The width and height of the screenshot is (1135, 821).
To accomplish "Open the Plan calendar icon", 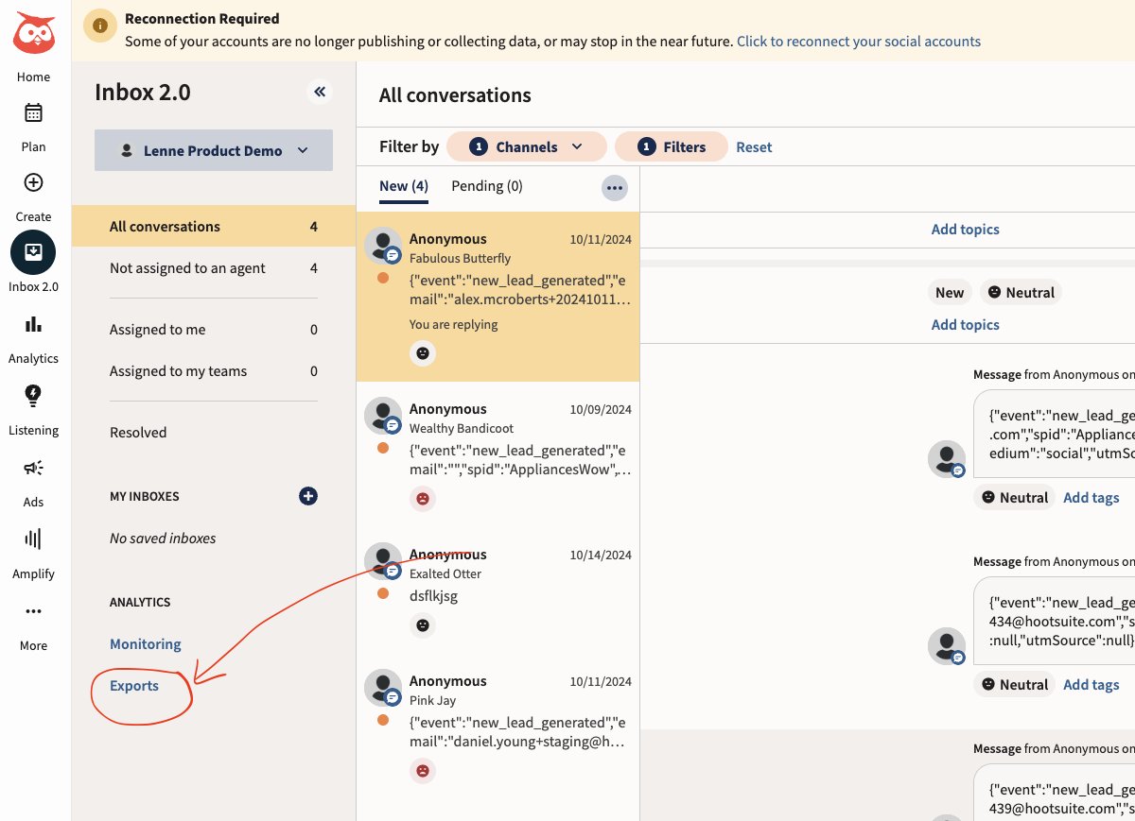I will tap(33, 113).
